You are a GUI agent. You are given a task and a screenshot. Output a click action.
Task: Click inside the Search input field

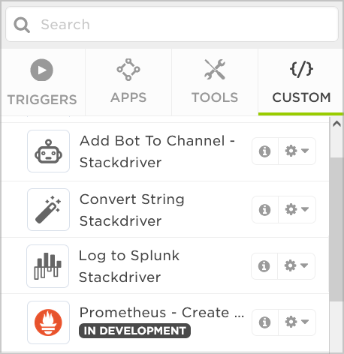coord(172,24)
